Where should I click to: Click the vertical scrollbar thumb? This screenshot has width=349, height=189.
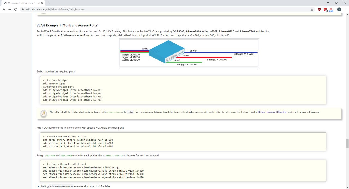click(347, 143)
